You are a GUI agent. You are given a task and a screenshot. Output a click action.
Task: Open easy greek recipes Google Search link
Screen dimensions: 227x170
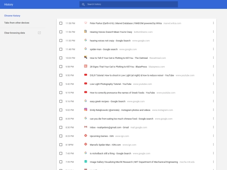pos(108,101)
